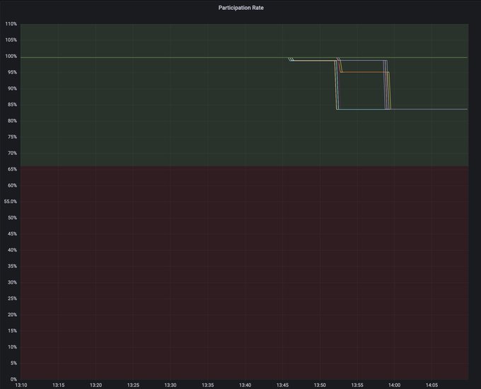Select the 95% y-axis label
481x389 pixels.
point(12,72)
